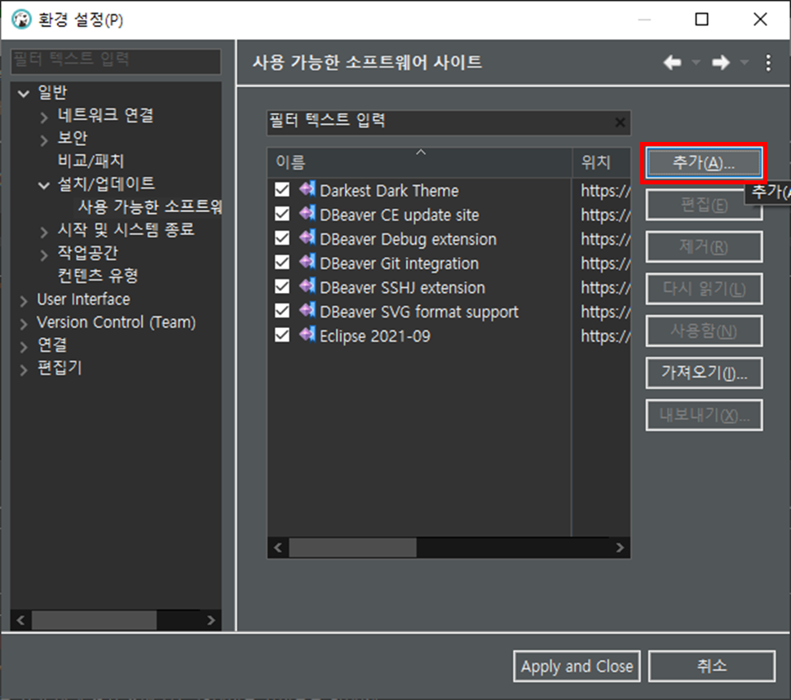Click the 제거(R) button
The height and width of the screenshot is (700, 791).
[704, 246]
